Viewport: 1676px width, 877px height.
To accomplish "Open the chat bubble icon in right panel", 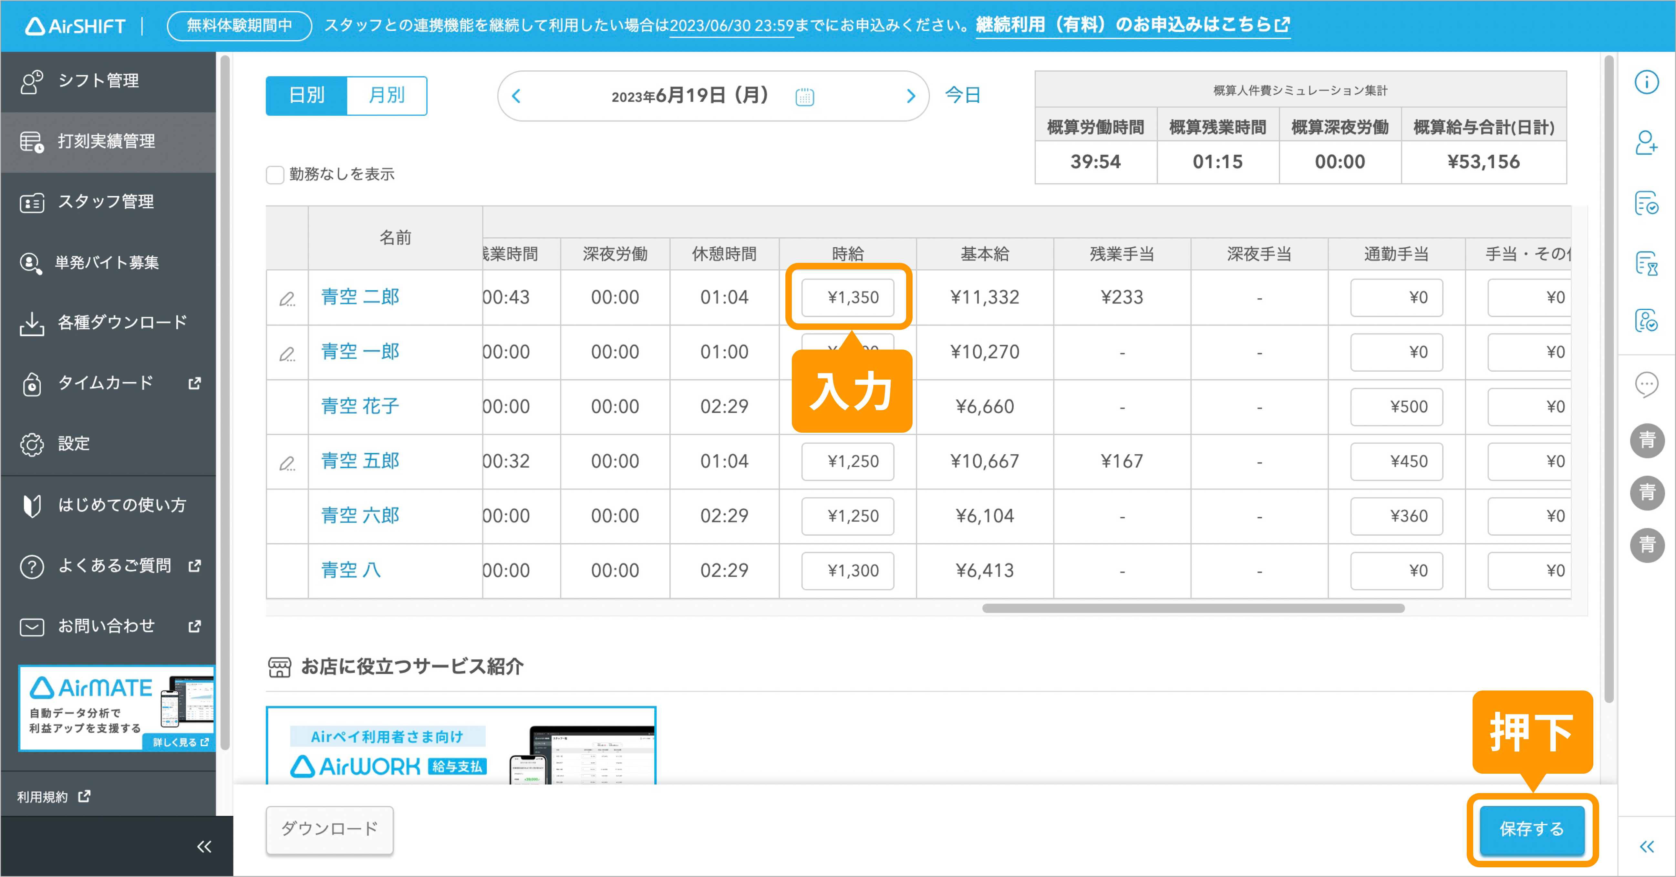I will click(x=1647, y=385).
